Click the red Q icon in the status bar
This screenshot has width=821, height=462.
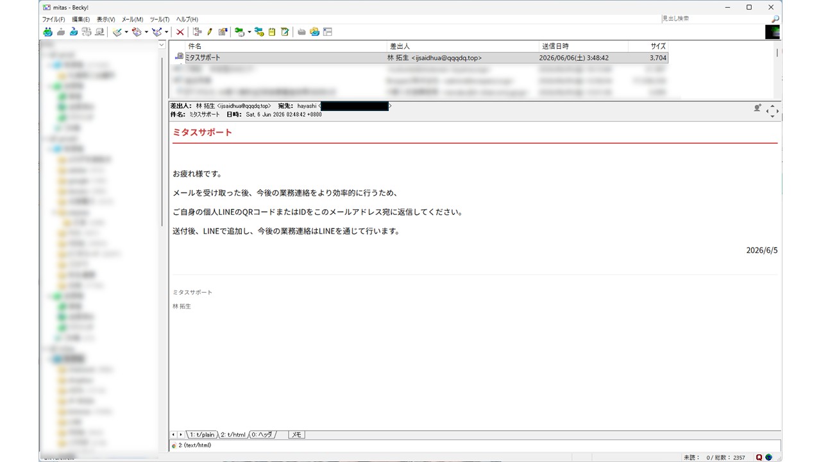pyautogui.click(x=759, y=458)
